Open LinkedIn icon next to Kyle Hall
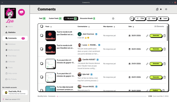This screenshot has height=102, width=177. coord(92,75)
